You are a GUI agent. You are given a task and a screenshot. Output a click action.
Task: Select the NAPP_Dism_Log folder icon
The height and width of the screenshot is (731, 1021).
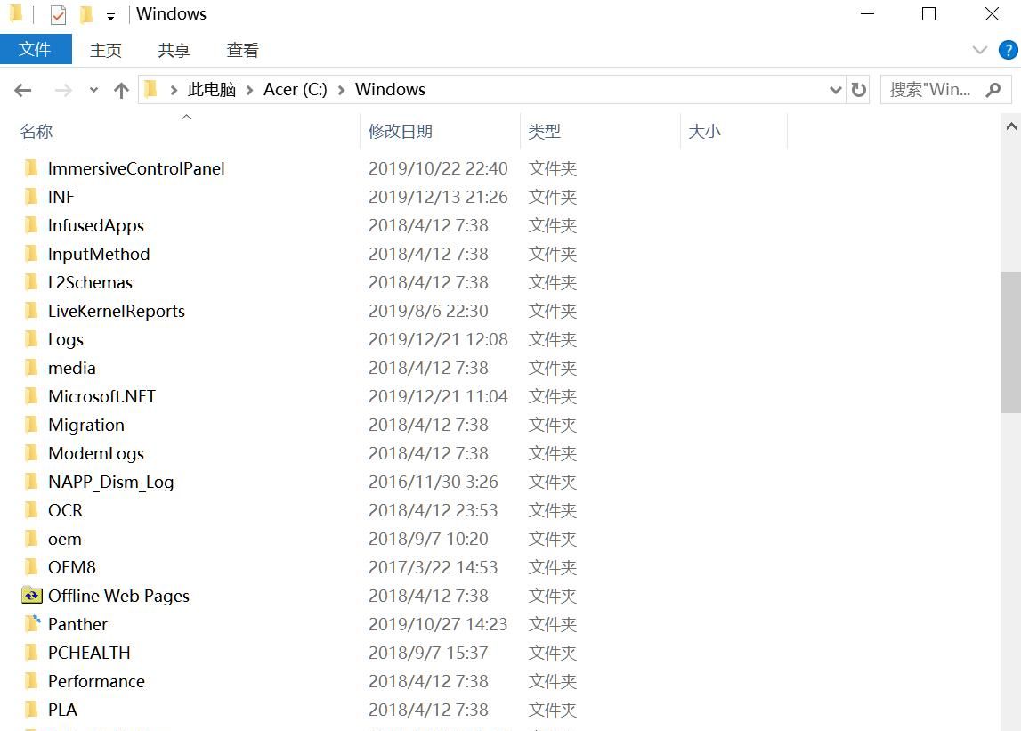[30, 482]
